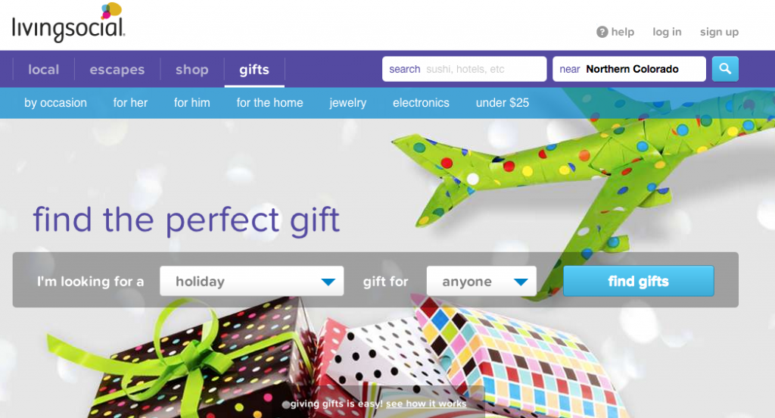Switch to the escapes tab
The height and width of the screenshot is (418, 775).
(x=117, y=69)
